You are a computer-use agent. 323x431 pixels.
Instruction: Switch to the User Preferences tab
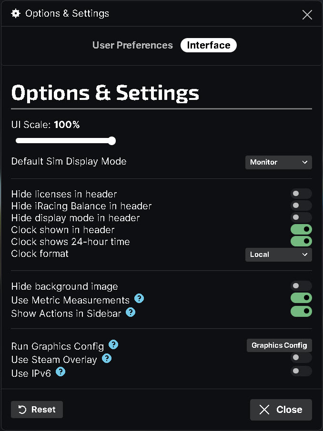click(x=132, y=45)
